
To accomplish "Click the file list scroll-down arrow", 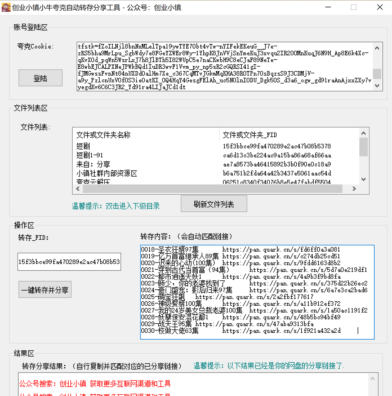I will [x=364, y=179].
